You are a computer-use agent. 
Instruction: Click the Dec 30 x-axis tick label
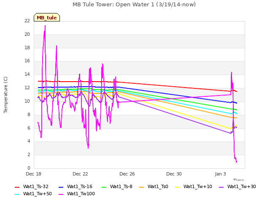click(x=174, y=174)
